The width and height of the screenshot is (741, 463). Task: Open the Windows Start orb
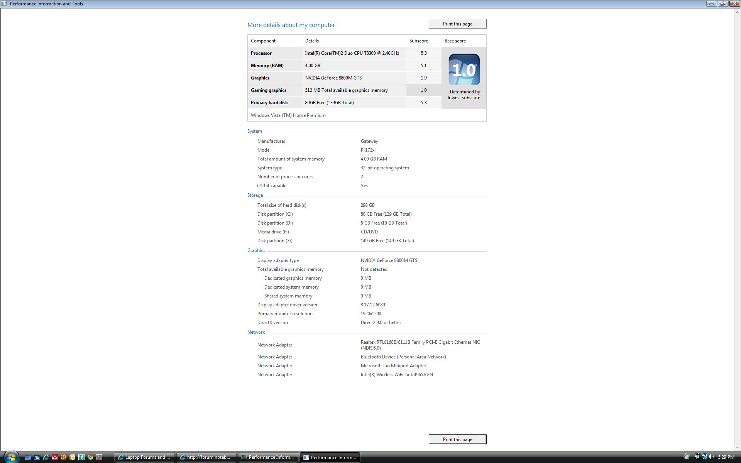click(11, 457)
